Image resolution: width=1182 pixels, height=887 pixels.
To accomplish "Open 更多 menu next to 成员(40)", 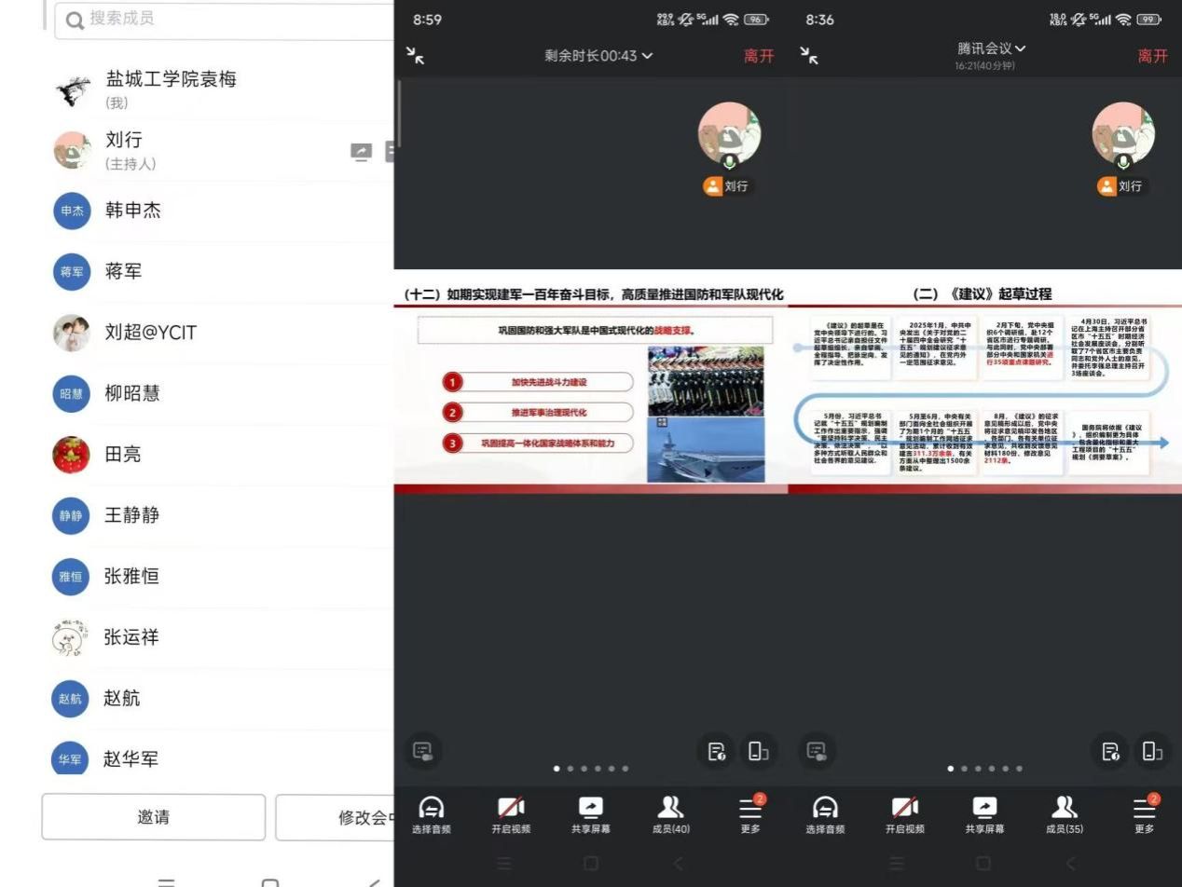I will point(750,814).
